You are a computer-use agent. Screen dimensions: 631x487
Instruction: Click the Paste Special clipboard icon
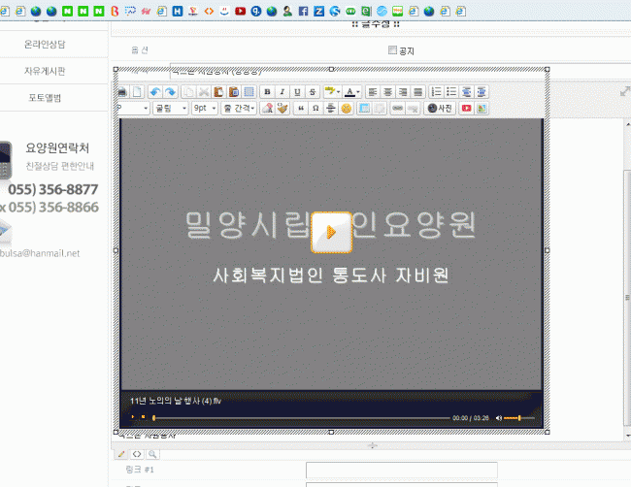click(x=234, y=92)
